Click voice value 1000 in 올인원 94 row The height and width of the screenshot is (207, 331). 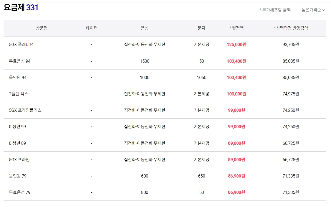[144, 77]
